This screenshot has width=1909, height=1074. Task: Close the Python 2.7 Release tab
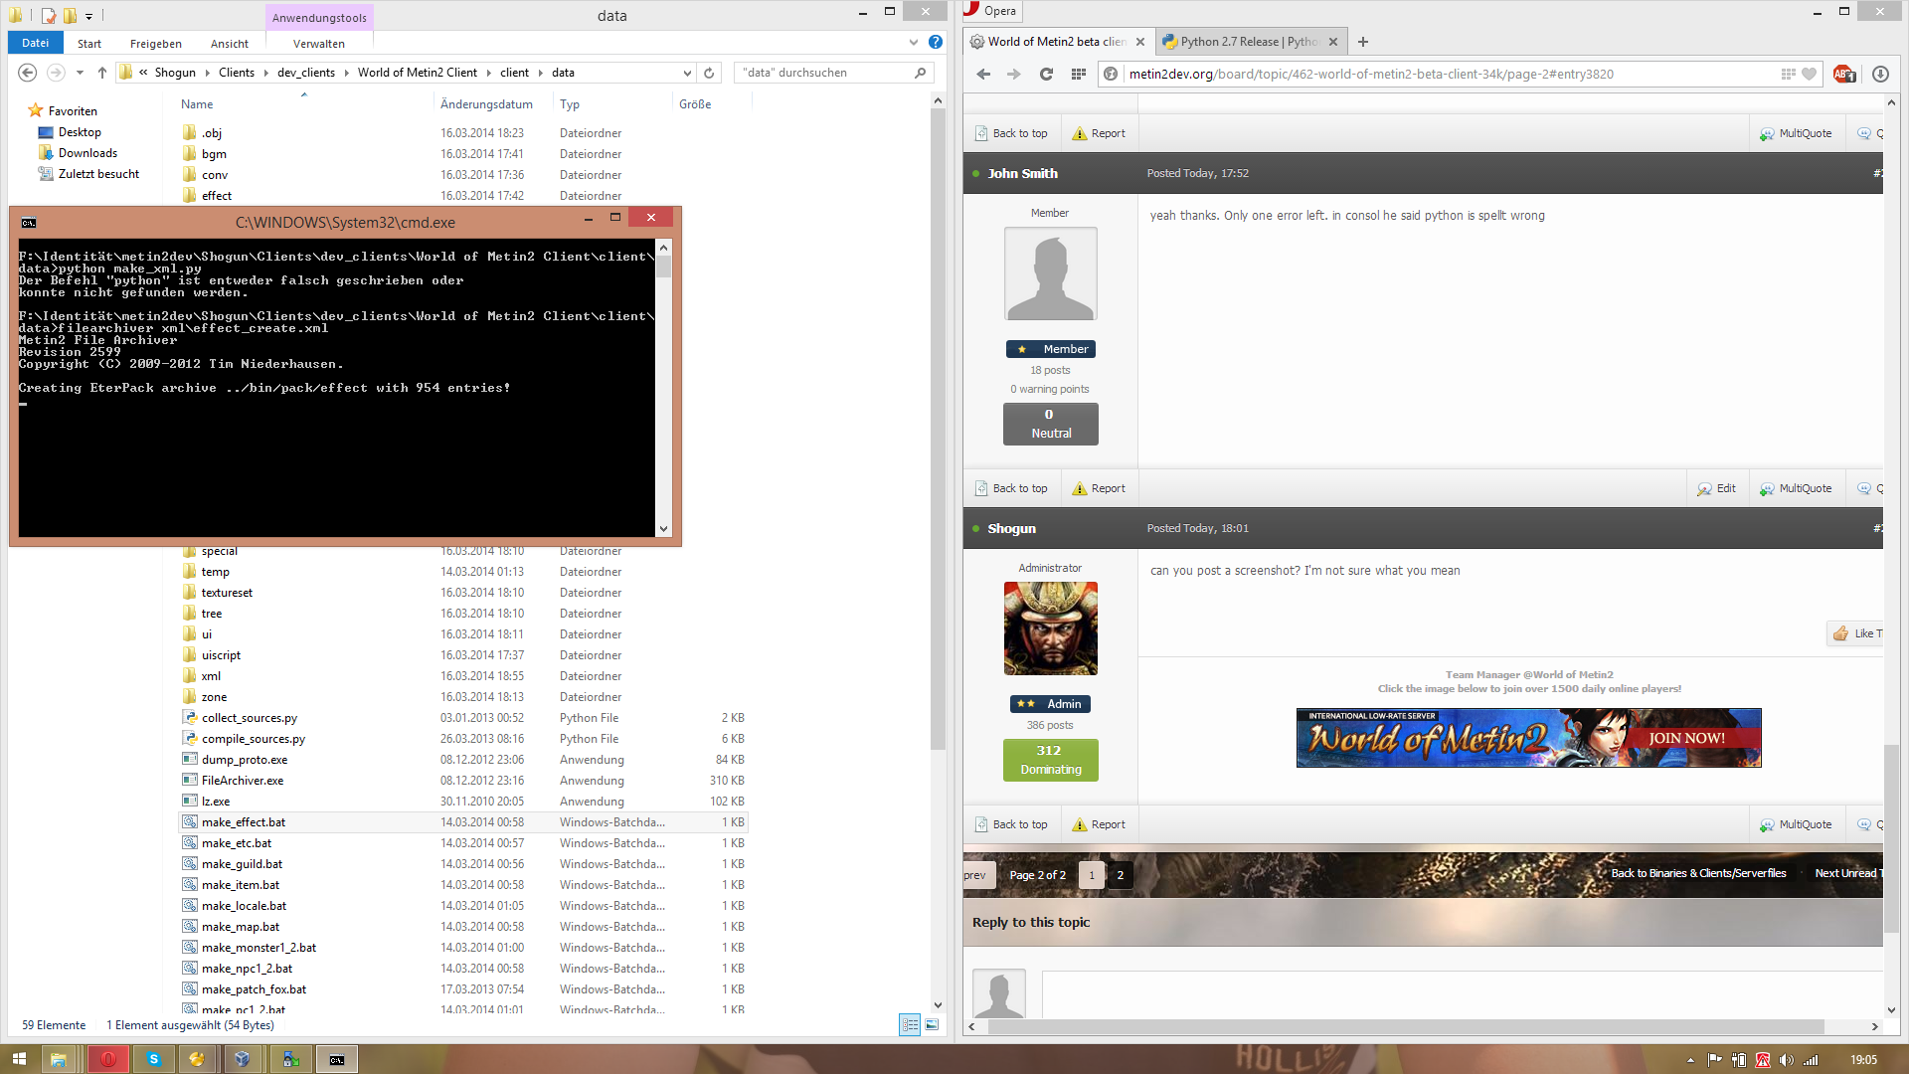click(1333, 42)
